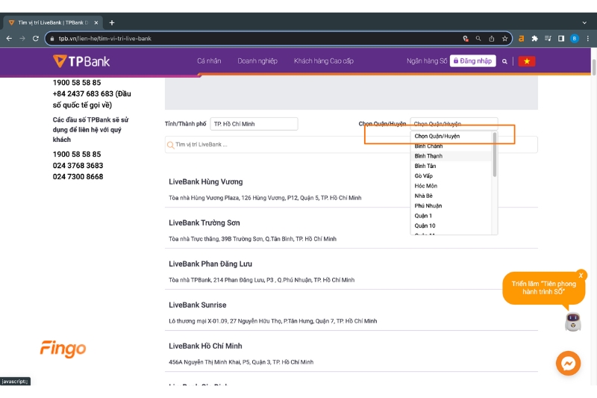
Task: Click address 456A Nguyễn Thị Minh Khai
Action: (x=241, y=362)
